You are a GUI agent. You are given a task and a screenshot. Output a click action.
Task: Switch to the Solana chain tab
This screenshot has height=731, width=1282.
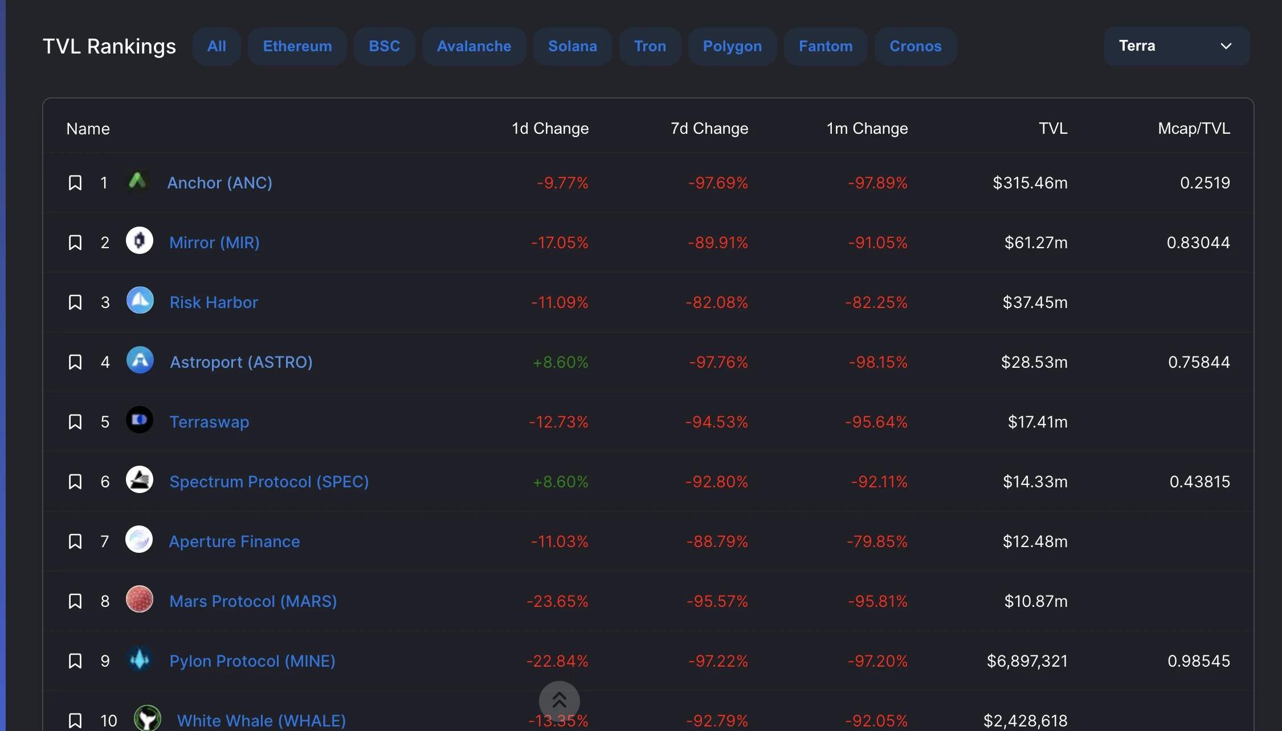pyautogui.click(x=572, y=46)
